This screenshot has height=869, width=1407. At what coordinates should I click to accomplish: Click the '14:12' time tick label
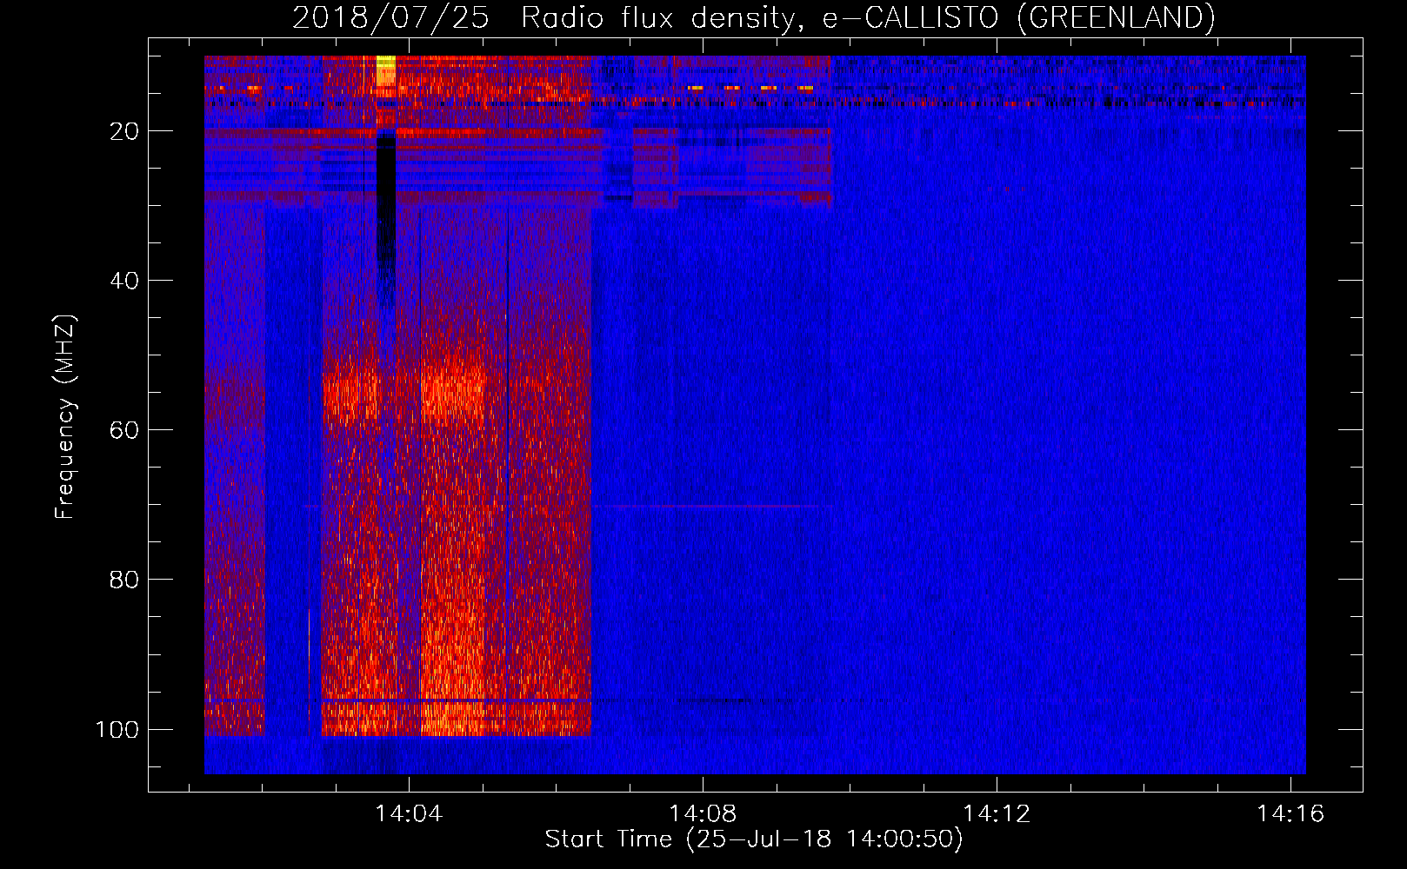click(x=997, y=813)
